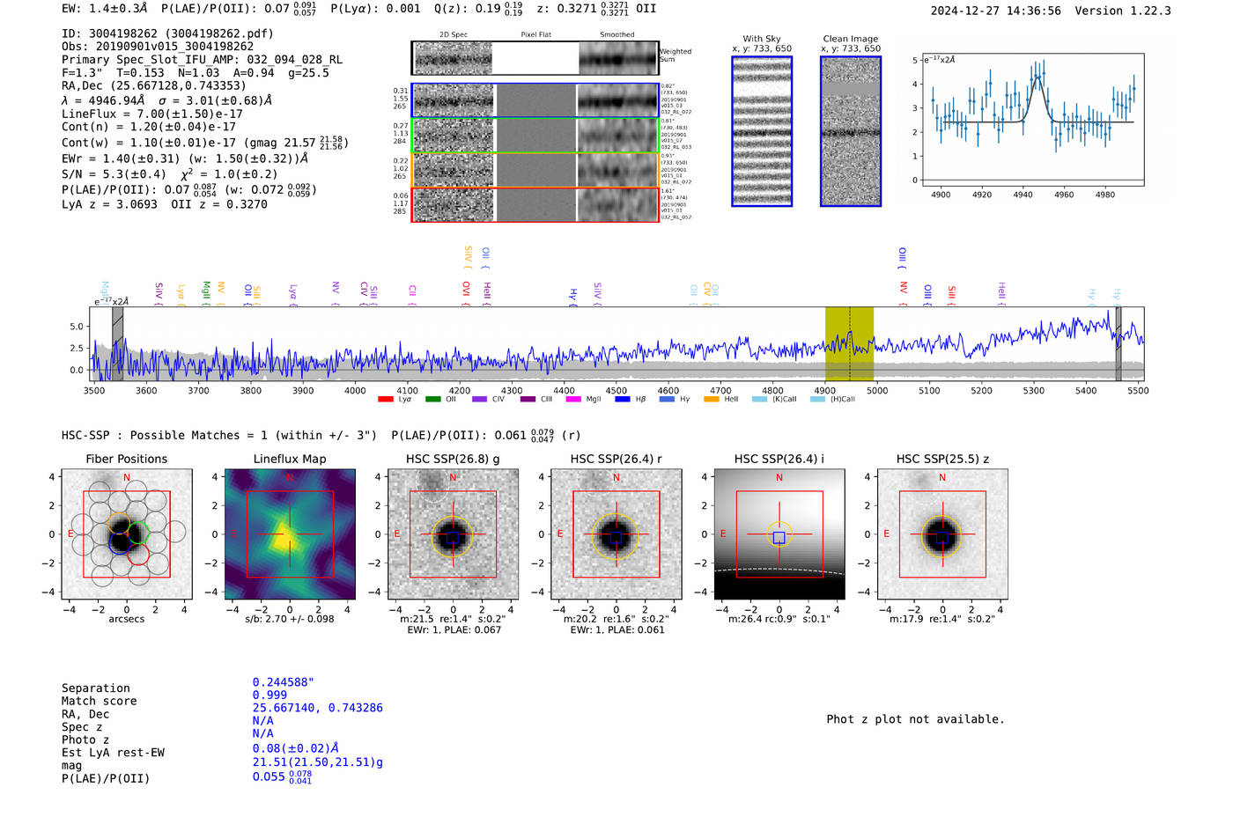Click the Separation value 0.244588"
This screenshot has height=839, width=1233.
pyautogui.click(x=283, y=682)
